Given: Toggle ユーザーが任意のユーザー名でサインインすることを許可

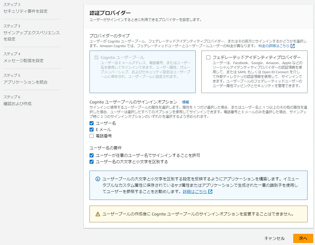Looking at the screenshot, I should 92,155.
